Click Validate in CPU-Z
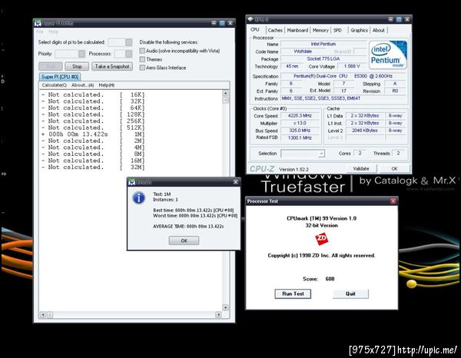Viewport: 461px width, 358px height. point(361,169)
